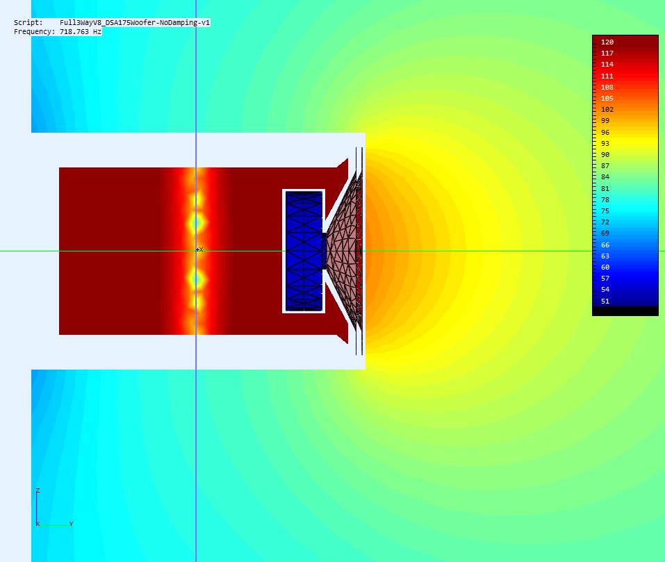Click the 66 value on color legend
The width and height of the screenshot is (665, 562).
pos(605,245)
